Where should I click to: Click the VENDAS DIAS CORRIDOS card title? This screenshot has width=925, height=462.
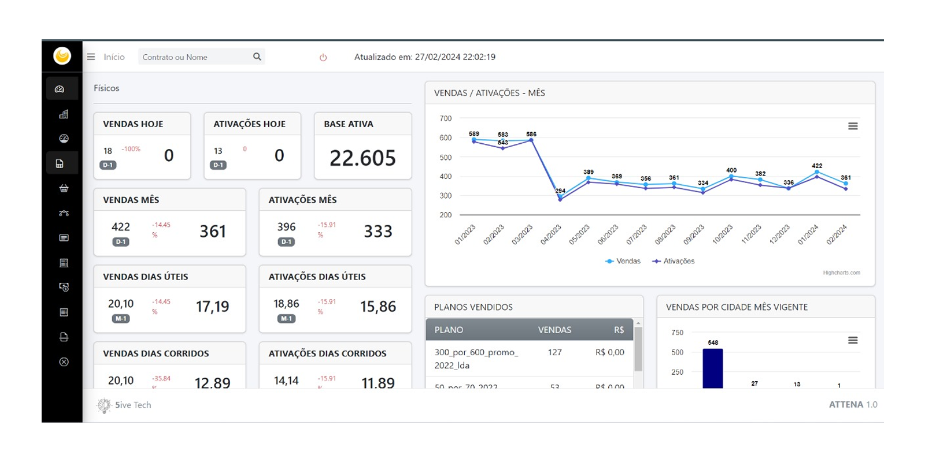coord(156,353)
